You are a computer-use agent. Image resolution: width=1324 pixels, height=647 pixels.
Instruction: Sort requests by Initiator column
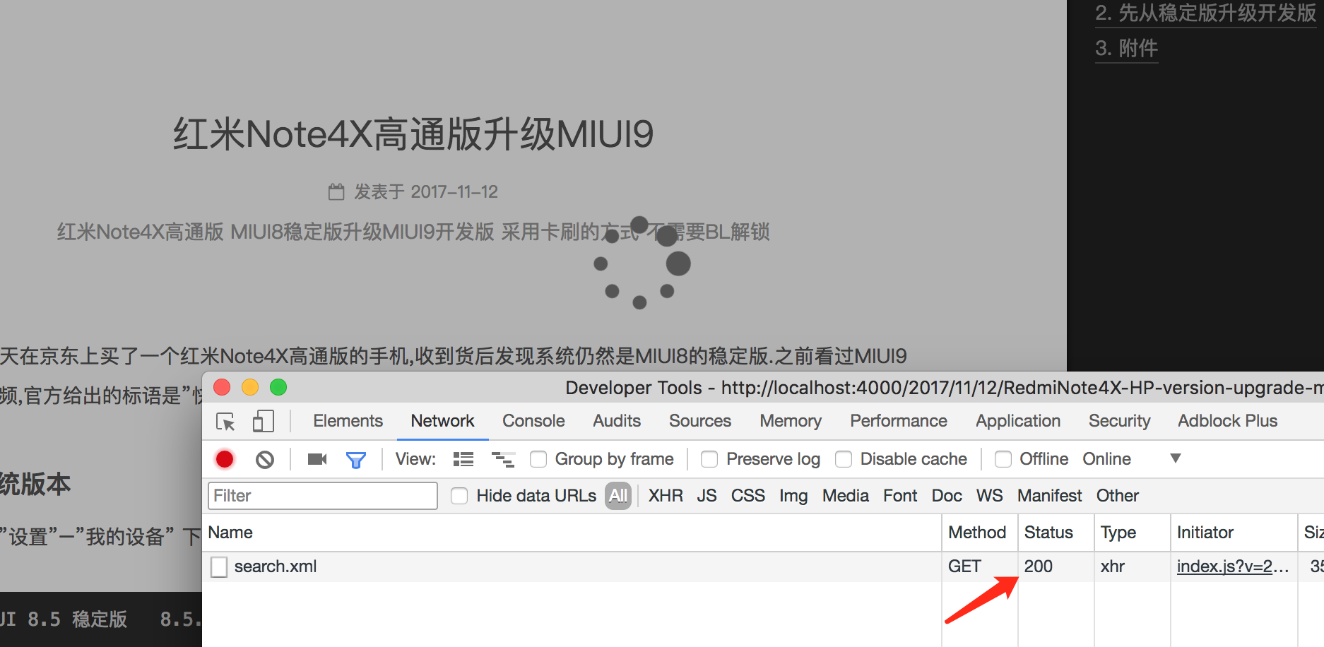pyautogui.click(x=1234, y=533)
